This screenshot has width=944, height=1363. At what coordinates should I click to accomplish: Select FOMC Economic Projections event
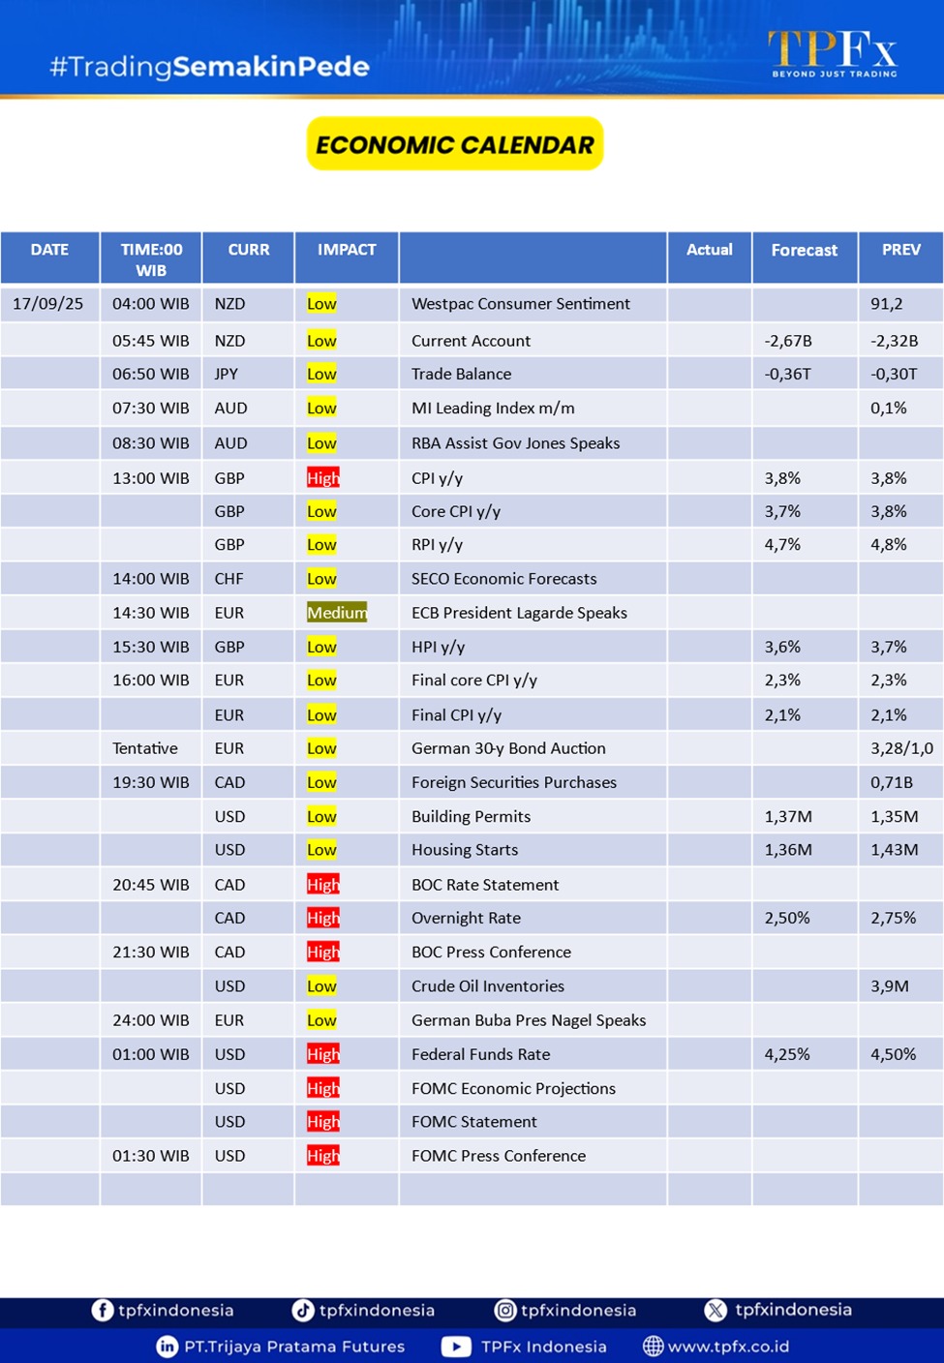click(x=513, y=1088)
